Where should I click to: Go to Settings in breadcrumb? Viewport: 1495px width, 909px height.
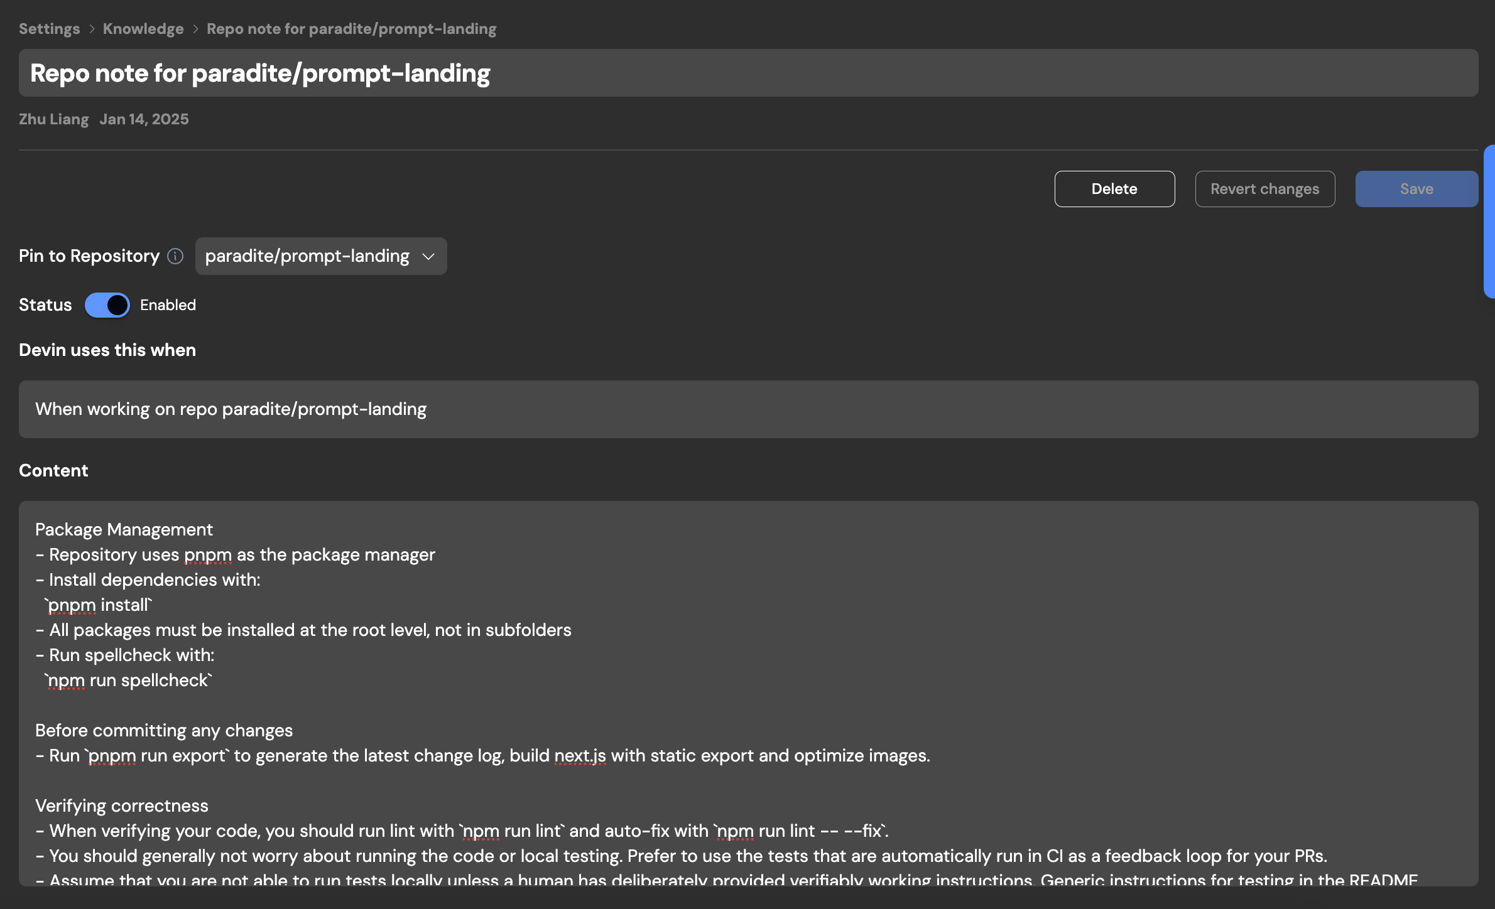coord(49,29)
